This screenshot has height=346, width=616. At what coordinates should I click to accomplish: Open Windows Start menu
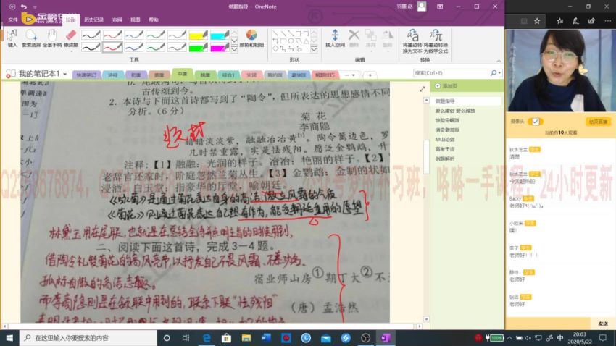tap(9, 338)
